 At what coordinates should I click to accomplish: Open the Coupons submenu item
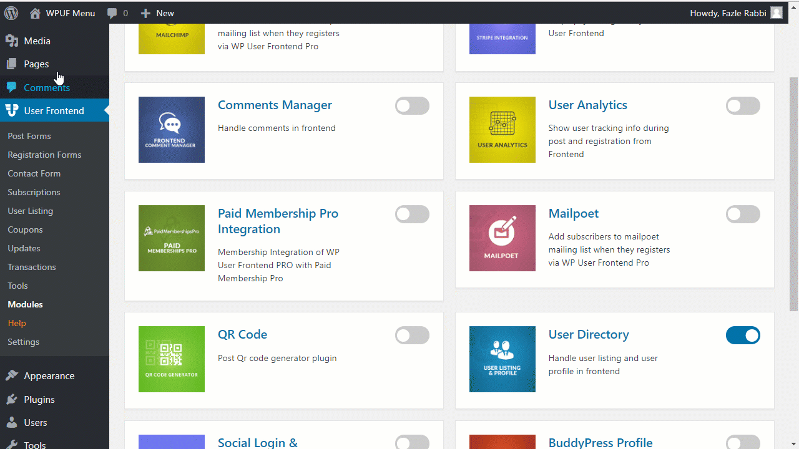25,229
